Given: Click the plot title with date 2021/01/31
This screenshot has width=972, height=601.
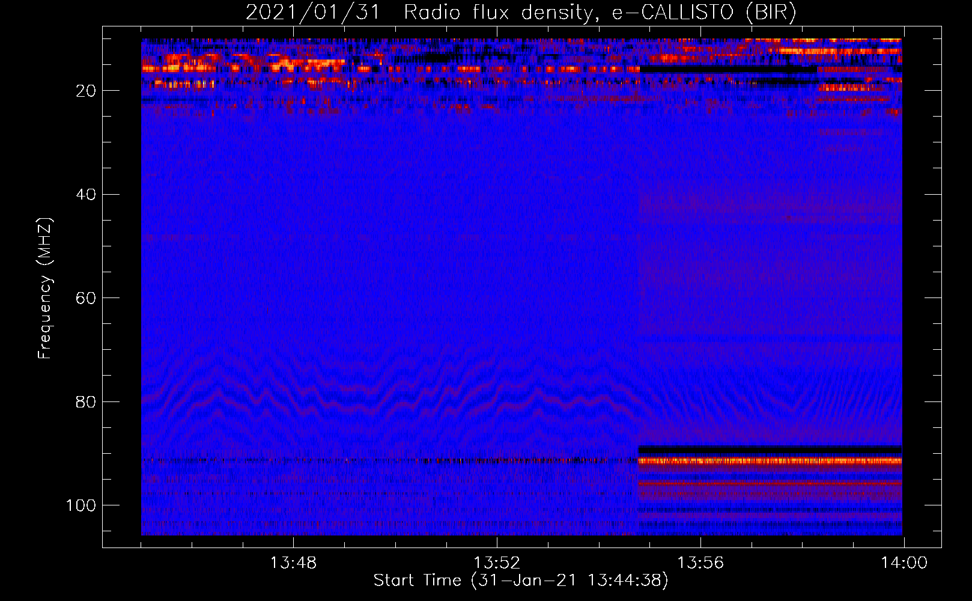Looking at the screenshot, I should point(521,12).
